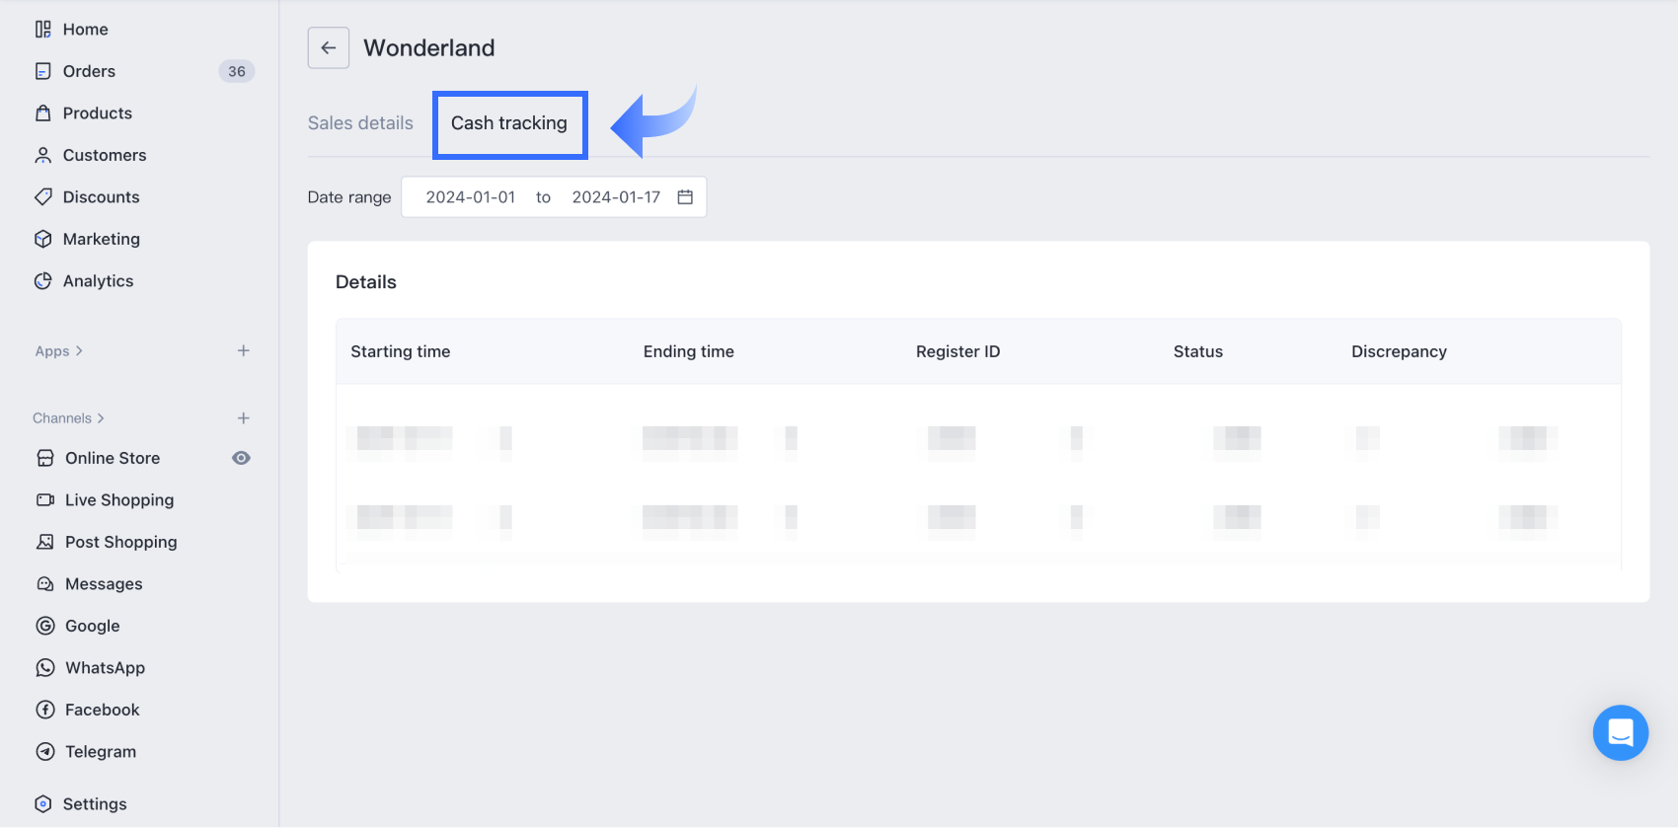Open the chat support bubble

[x=1620, y=732]
